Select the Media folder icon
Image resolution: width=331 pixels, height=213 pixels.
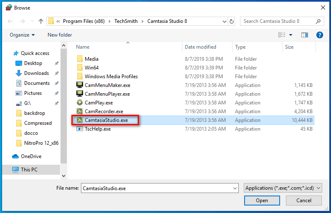click(x=80, y=59)
